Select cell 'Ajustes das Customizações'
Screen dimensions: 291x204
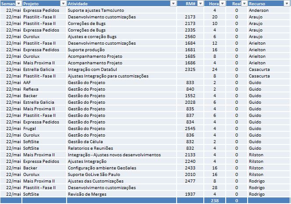(121, 181)
